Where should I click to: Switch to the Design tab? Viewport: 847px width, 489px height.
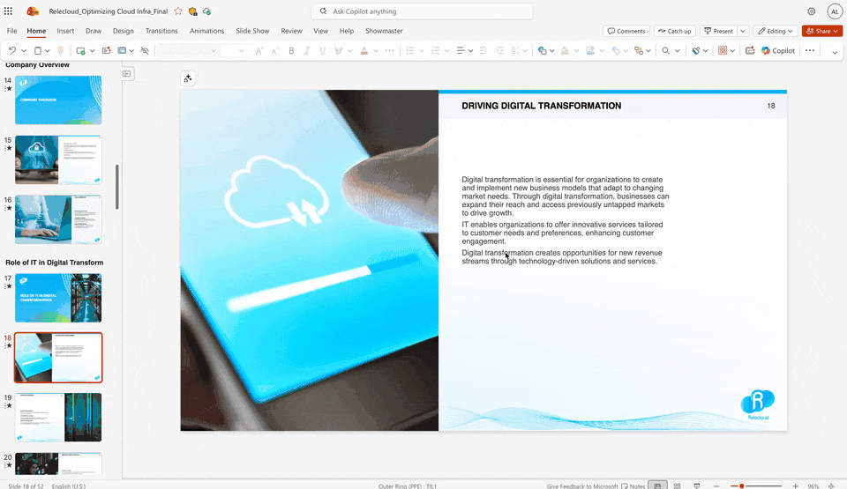[124, 31]
